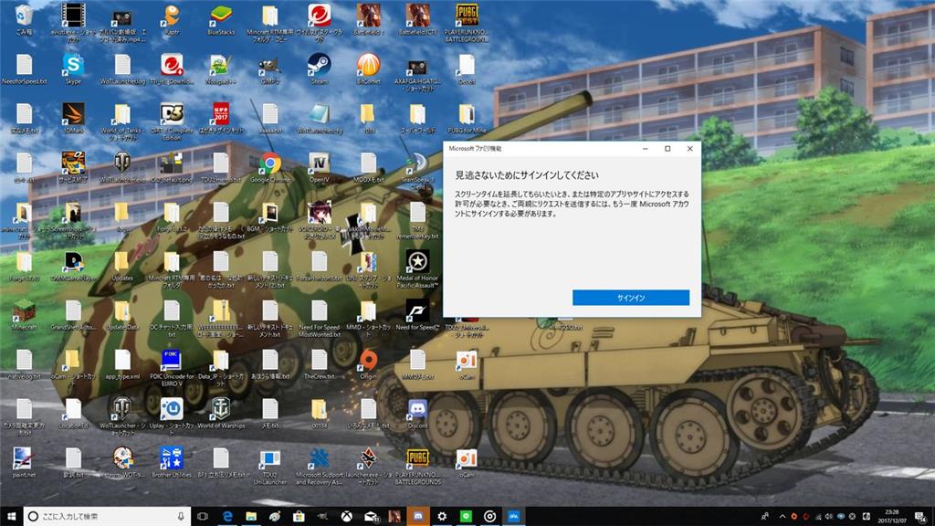Select Medal of Honor Pacific Assault icon
Screen dimensions: 935x526
417,269
